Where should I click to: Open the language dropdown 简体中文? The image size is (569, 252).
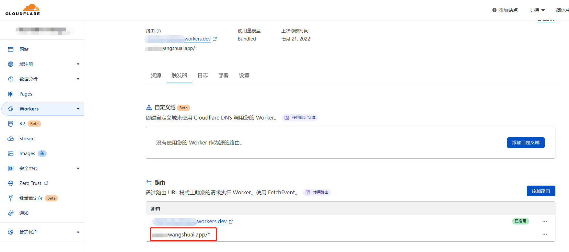point(563,10)
